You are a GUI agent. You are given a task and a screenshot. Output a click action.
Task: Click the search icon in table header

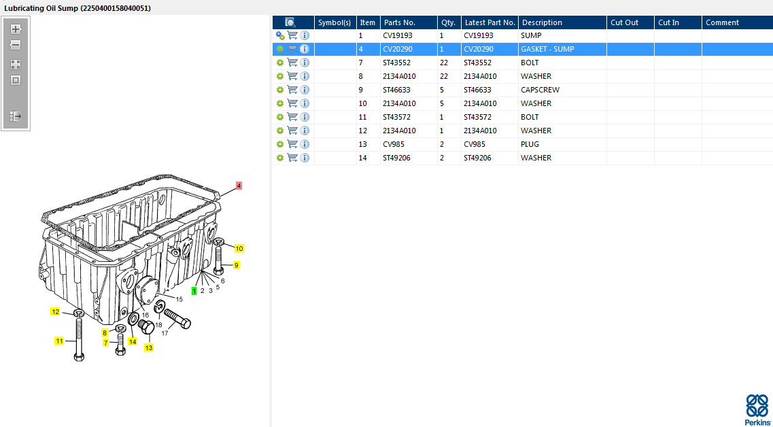pos(290,22)
